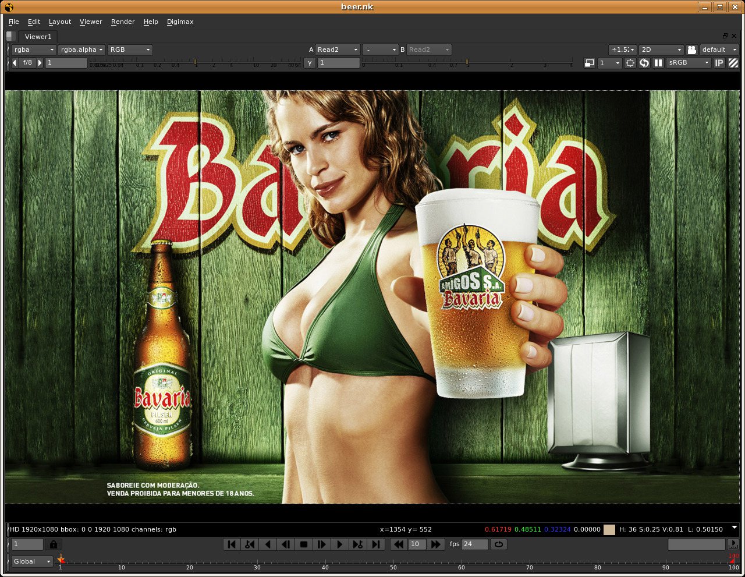Click the gain value input field
The height and width of the screenshot is (577, 745).
tap(66, 62)
